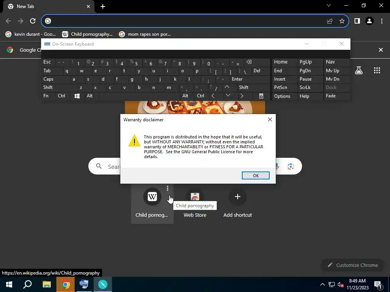Click the browser back arrow
This screenshot has width=390, height=292.
8,21
